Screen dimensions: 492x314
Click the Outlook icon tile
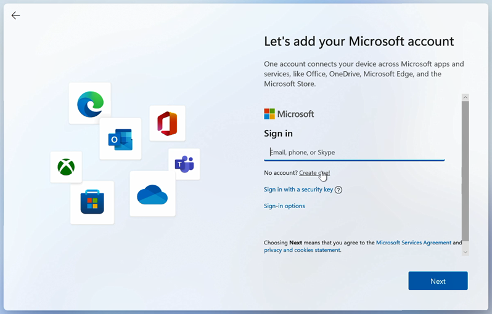click(120, 139)
